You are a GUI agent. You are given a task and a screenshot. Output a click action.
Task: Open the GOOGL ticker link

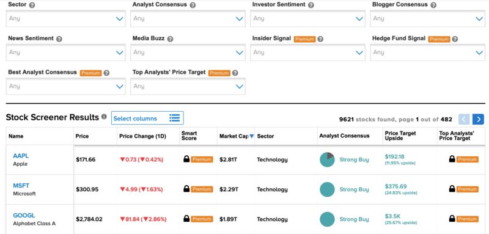point(24,215)
